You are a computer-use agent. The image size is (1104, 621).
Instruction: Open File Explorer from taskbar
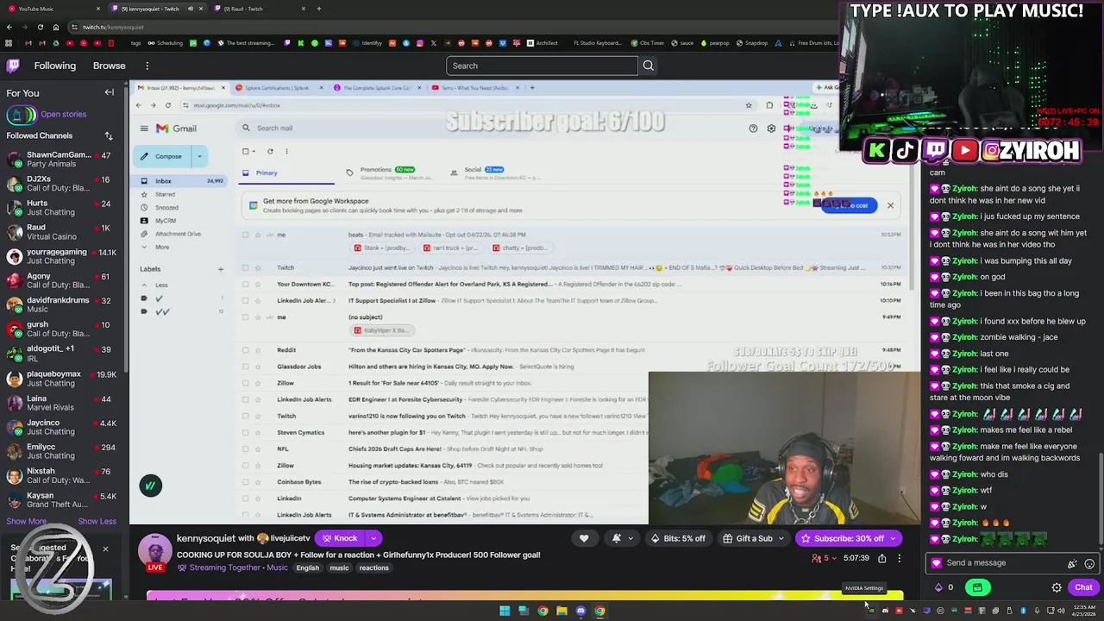(x=561, y=611)
